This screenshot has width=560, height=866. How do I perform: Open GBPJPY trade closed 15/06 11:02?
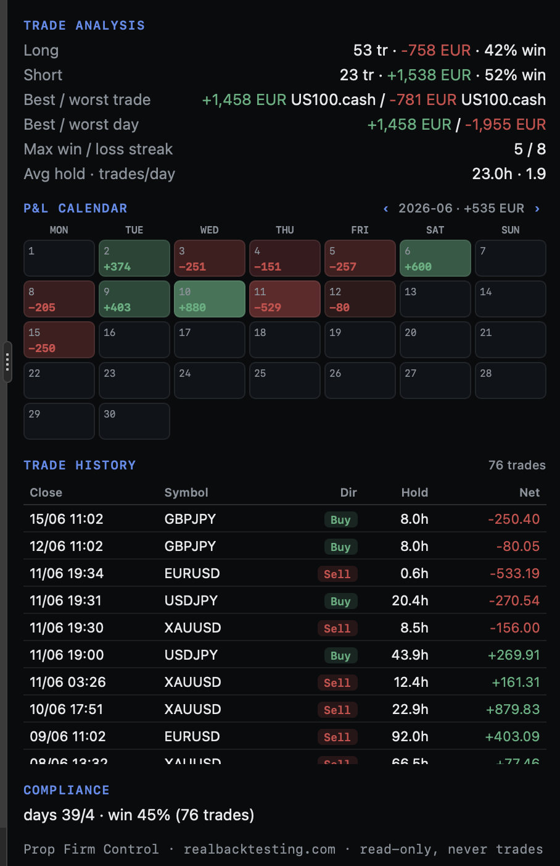[285, 519]
